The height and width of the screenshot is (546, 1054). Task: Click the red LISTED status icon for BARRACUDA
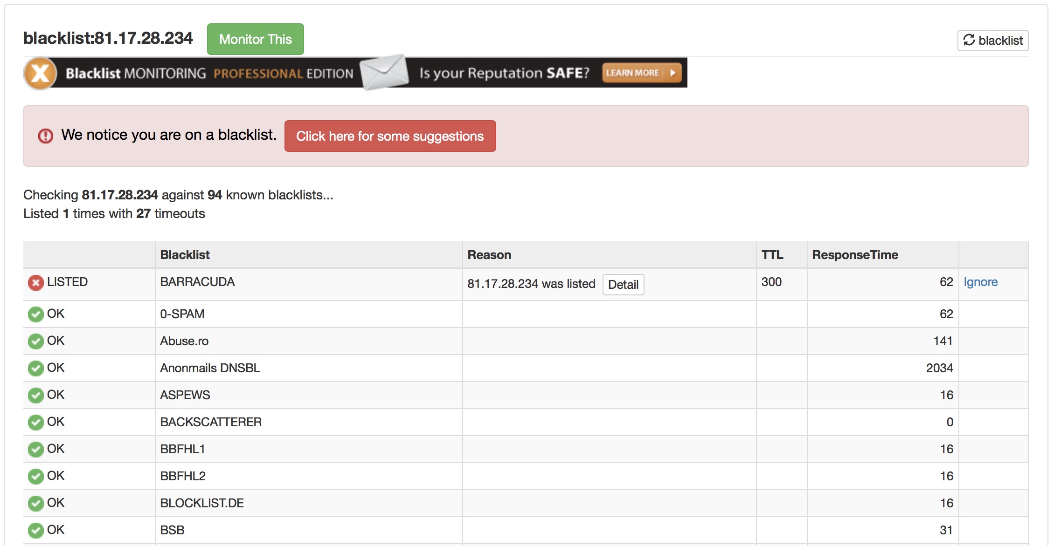pyautogui.click(x=35, y=283)
